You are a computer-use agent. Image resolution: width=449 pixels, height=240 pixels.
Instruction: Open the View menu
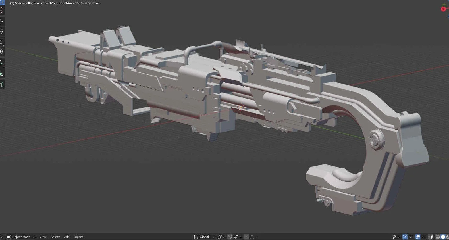tap(43, 237)
